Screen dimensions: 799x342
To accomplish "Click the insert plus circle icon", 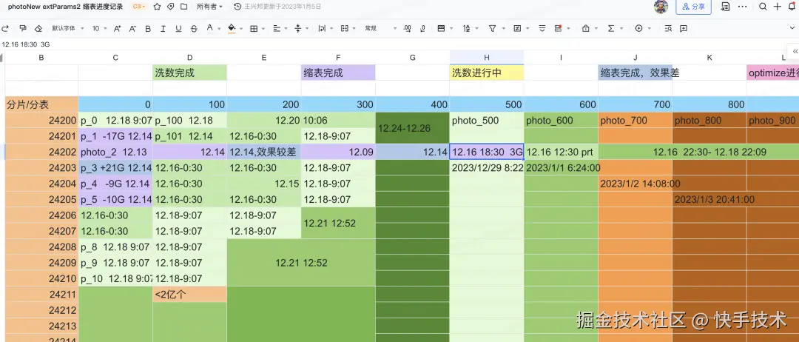I will [638, 29].
